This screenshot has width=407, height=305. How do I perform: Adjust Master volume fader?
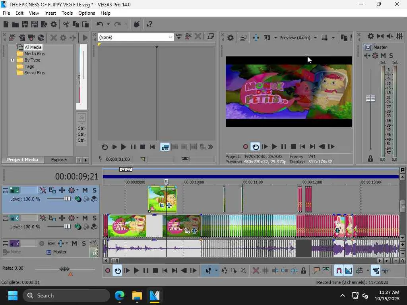[x=370, y=98]
